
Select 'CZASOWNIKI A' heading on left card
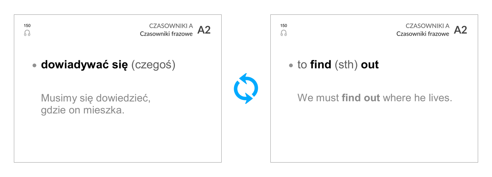171,26
